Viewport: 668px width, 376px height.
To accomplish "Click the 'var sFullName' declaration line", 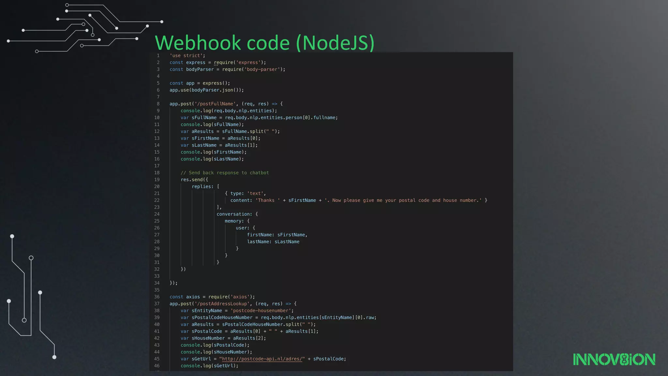I will pos(259,117).
